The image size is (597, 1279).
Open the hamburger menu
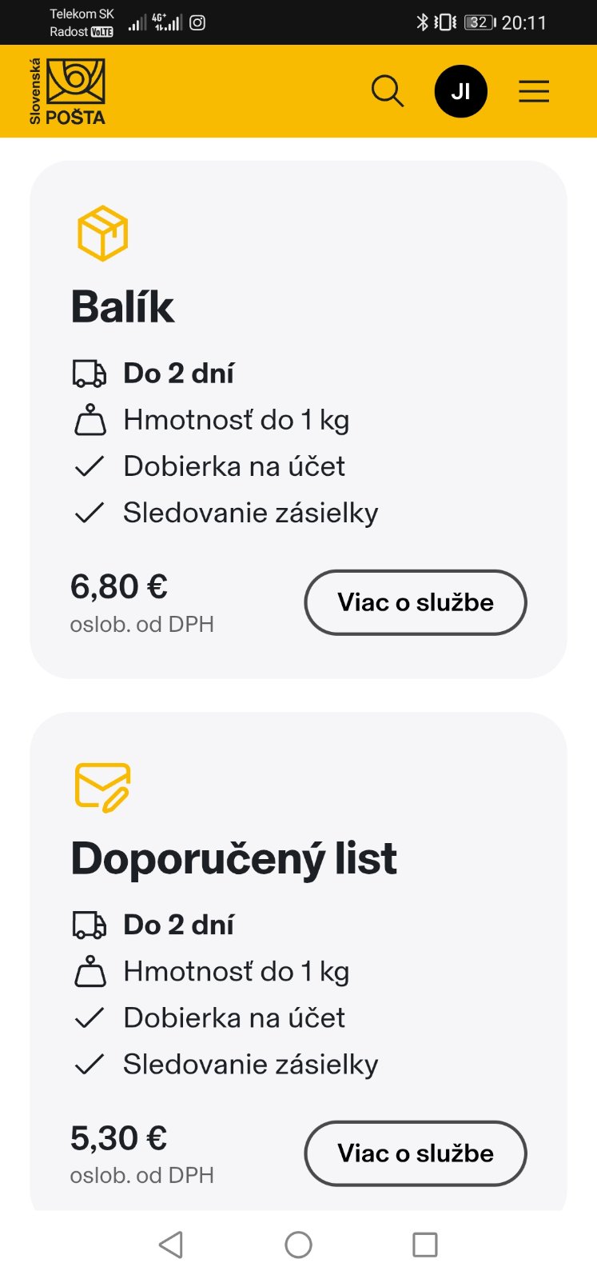[x=534, y=91]
